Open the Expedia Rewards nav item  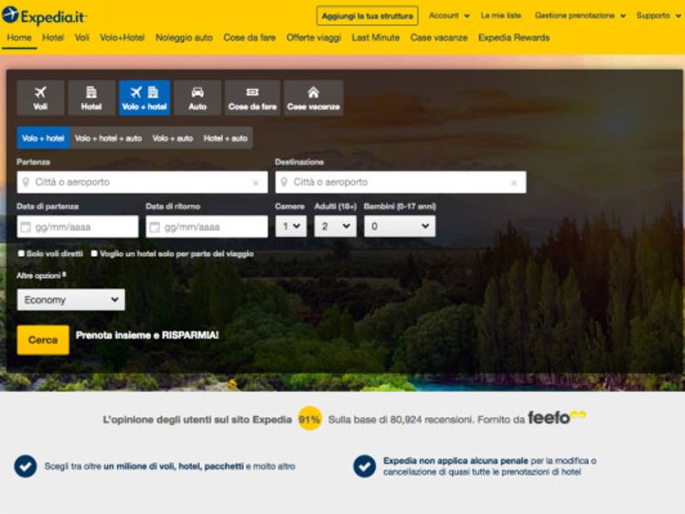514,38
